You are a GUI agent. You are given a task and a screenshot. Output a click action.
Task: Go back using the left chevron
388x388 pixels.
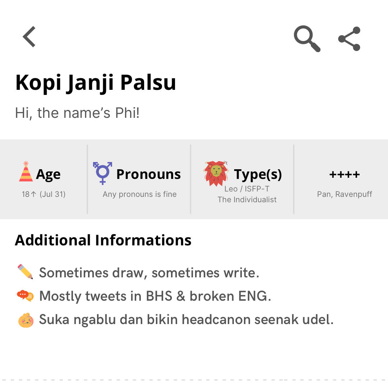(x=29, y=37)
